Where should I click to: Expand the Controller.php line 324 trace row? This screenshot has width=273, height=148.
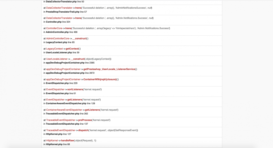pos(132,20)
